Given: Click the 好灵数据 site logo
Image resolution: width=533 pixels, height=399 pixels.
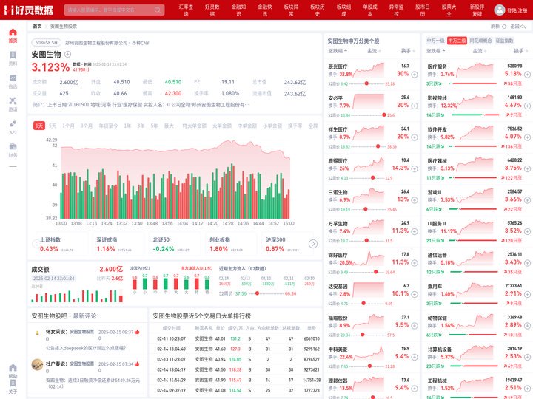Looking at the screenshot, I should point(30,10).
